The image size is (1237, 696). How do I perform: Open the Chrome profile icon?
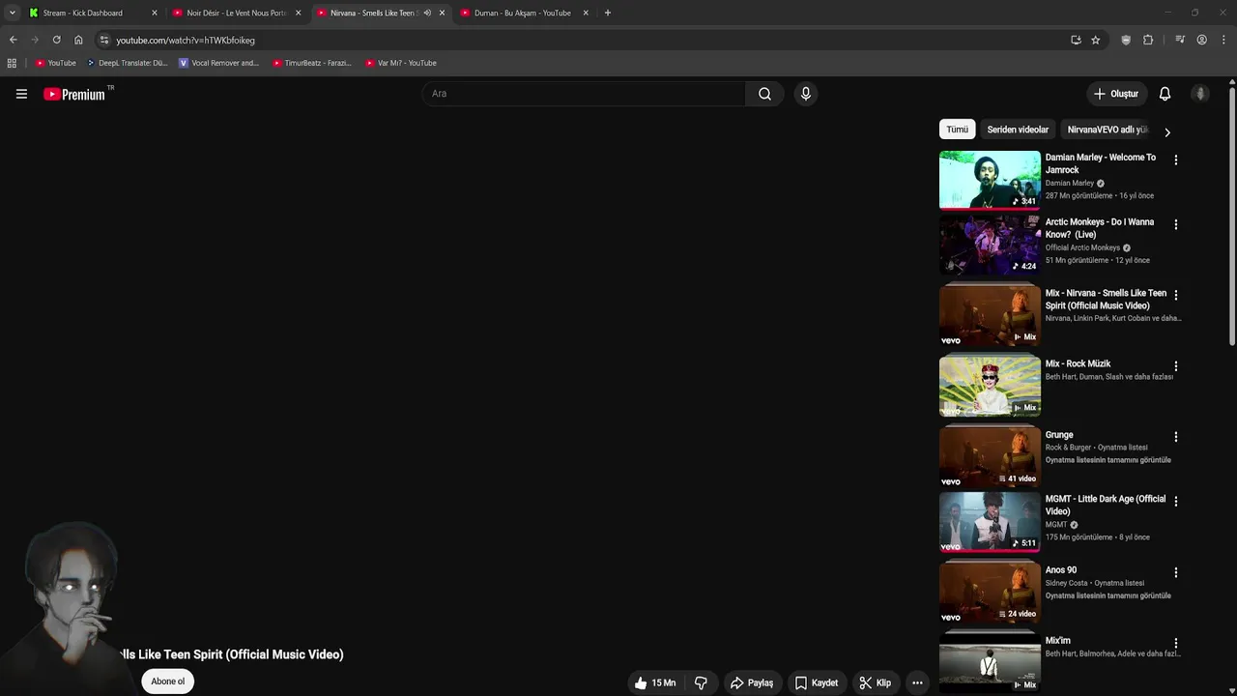coord(1201,40)
